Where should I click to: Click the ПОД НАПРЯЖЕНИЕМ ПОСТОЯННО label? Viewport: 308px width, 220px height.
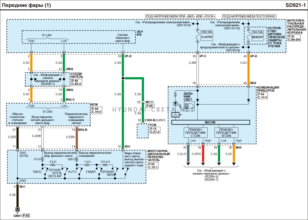click(249, 16)
